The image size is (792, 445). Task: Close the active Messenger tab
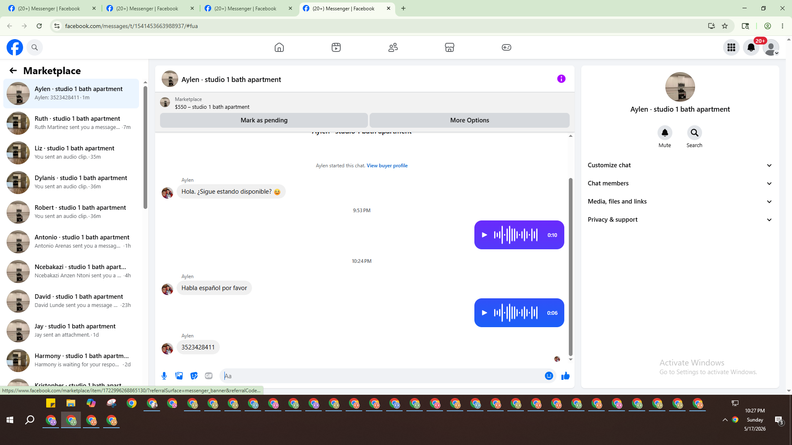389,8
